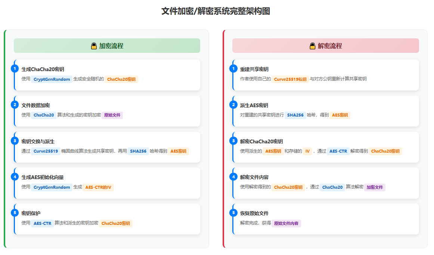Click the page title 文件加密/解密系统完整架构图
This screenshot has height=255, width=434.
[216, 11]
